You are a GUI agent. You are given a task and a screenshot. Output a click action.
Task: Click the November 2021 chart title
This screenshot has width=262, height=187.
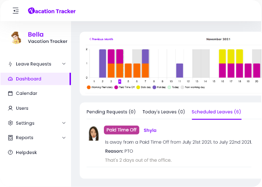(x=218, y=39)
